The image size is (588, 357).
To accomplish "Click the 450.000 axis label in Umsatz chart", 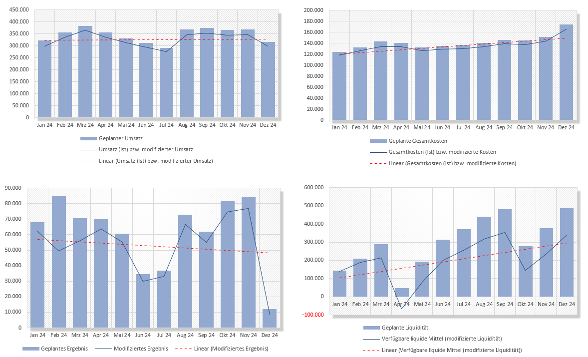I will (x=19, y=10).
